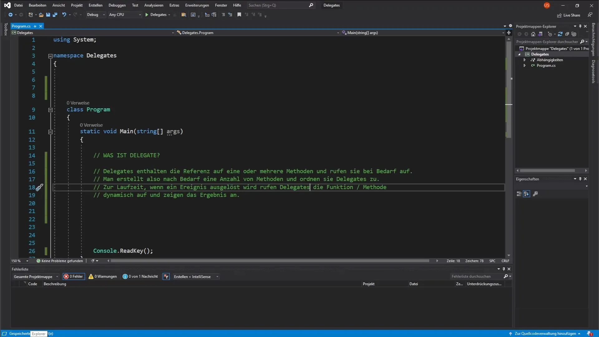Screen dimensions: 599x337
Task: Click the blue sync/refresh icon in Projektmappen-Explorer
Action: 560,34
